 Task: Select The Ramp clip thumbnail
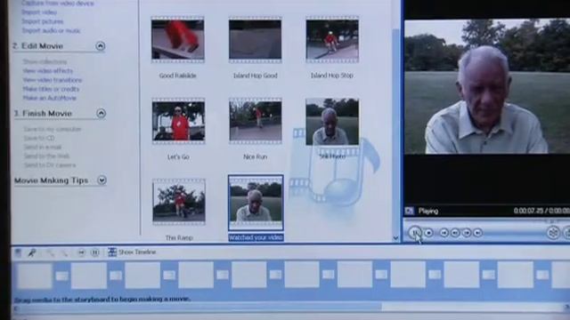click(179, 202)
